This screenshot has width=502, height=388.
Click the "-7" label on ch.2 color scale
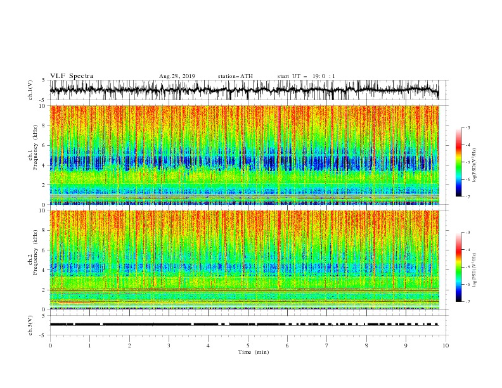(x=468, y=301)
